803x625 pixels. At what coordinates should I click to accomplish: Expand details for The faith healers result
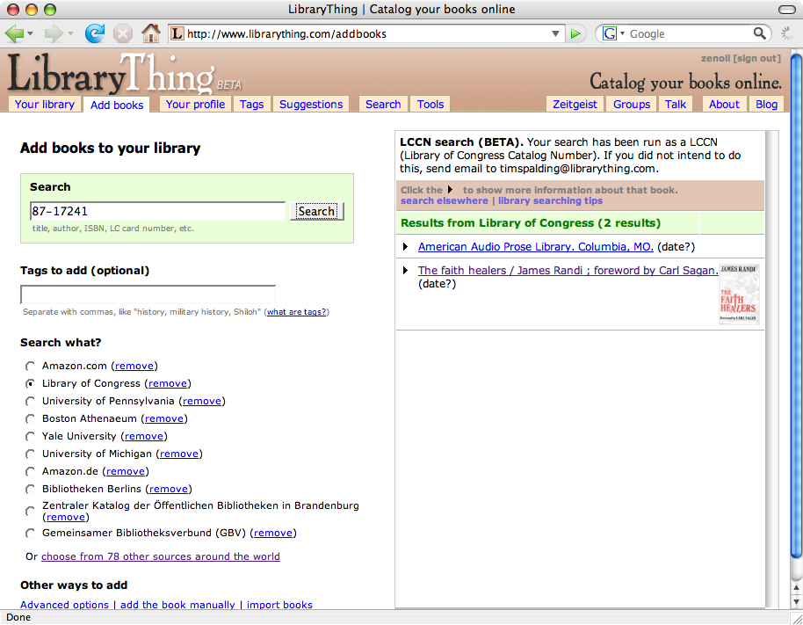pyautogui.click(x=405, y=271)
